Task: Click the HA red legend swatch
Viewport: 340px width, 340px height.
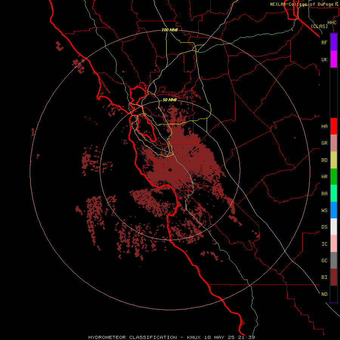Action: pos(334,126)
